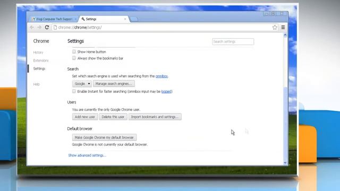The width and height of the screenshot is (340, 191).
Task: Enable Show Home button checkbox
Action: point(74,51)
